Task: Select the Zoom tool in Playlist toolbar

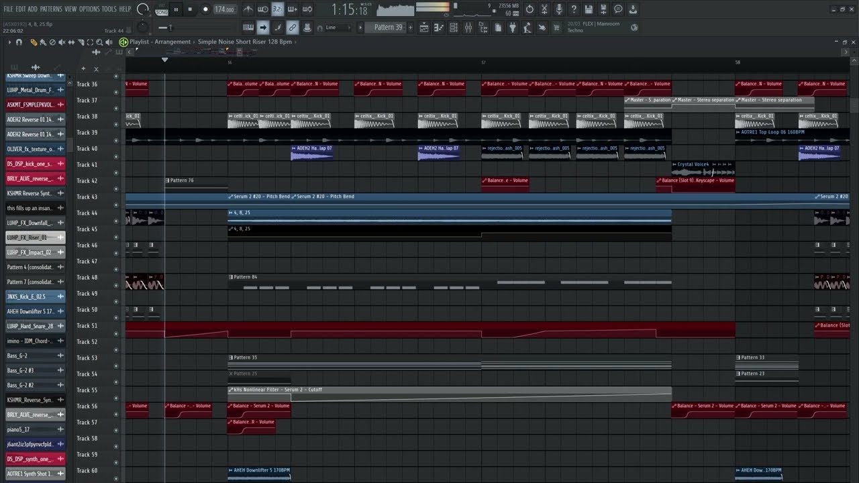Action: (99, 42)
